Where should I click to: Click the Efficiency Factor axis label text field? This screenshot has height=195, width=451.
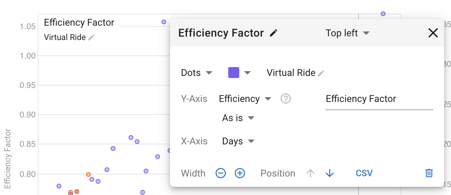[x=379, y=99]
